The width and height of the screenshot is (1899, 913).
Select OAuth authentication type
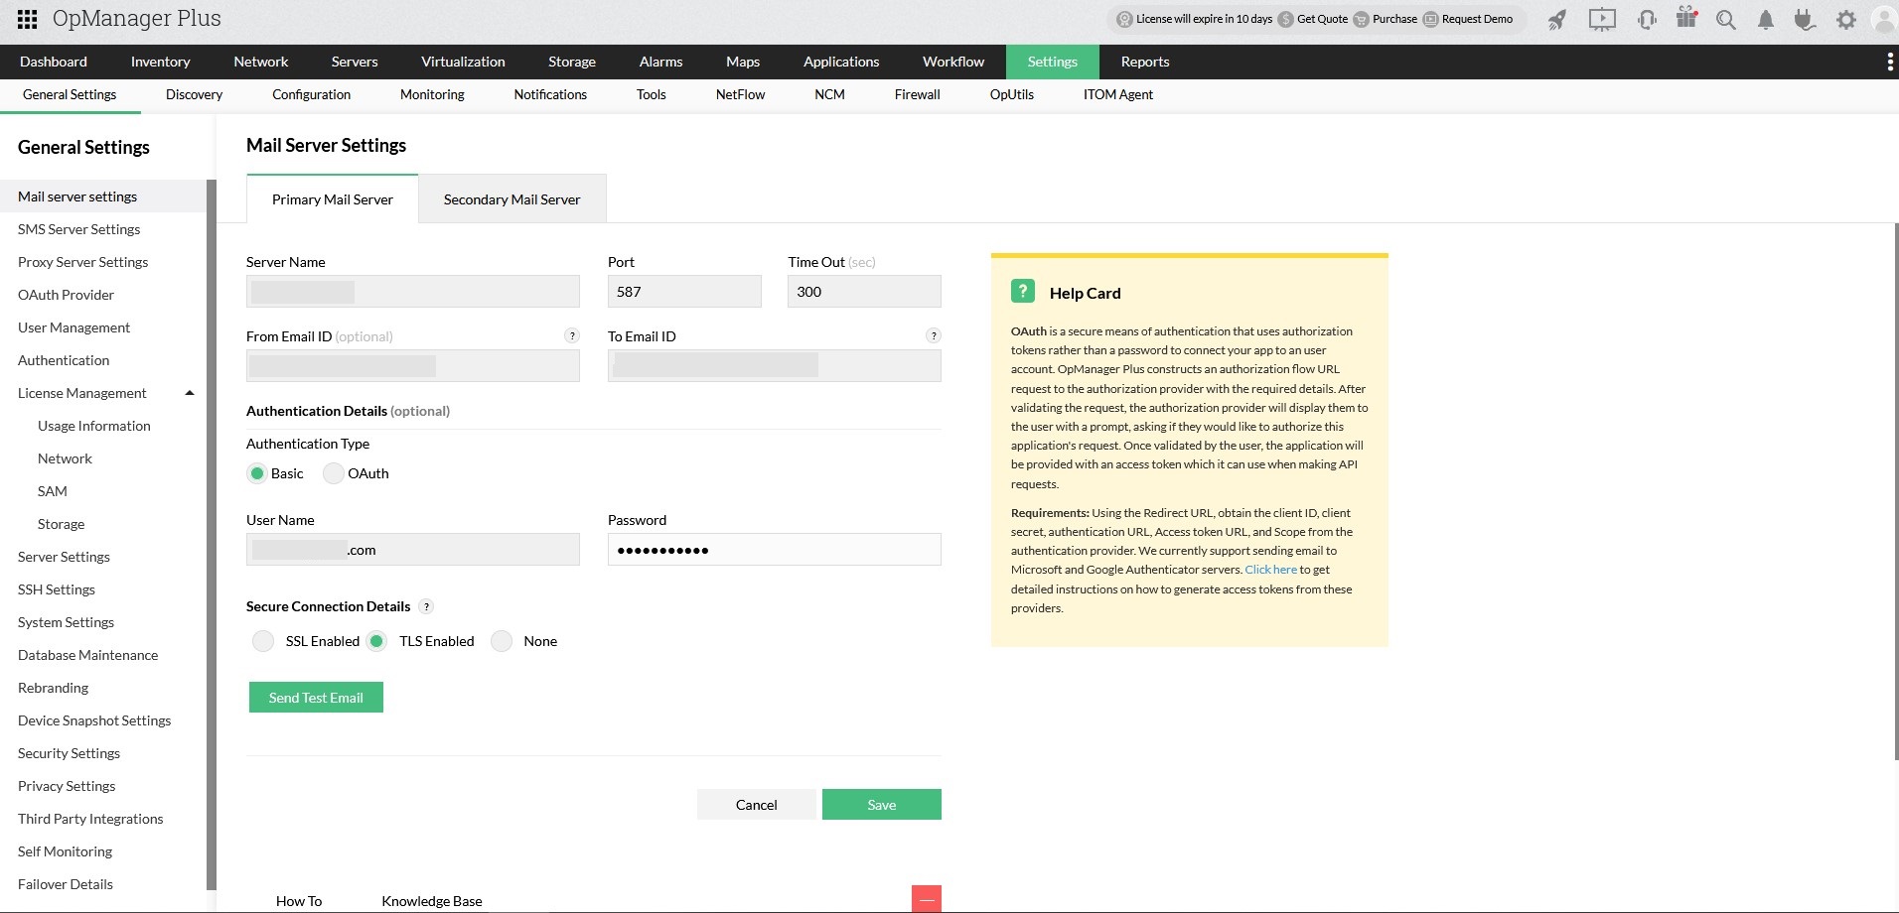click(334, 473)
